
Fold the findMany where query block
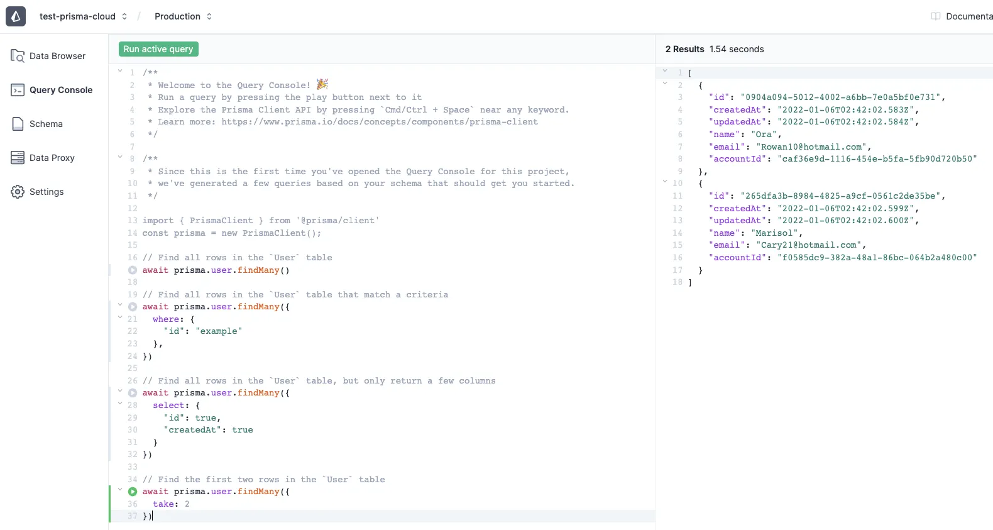coord(120,305)
